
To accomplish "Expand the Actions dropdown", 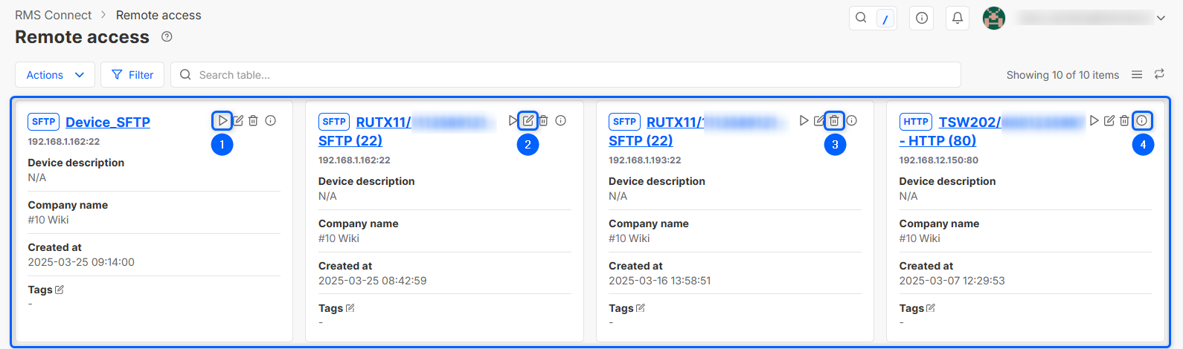I will (55, 74).
